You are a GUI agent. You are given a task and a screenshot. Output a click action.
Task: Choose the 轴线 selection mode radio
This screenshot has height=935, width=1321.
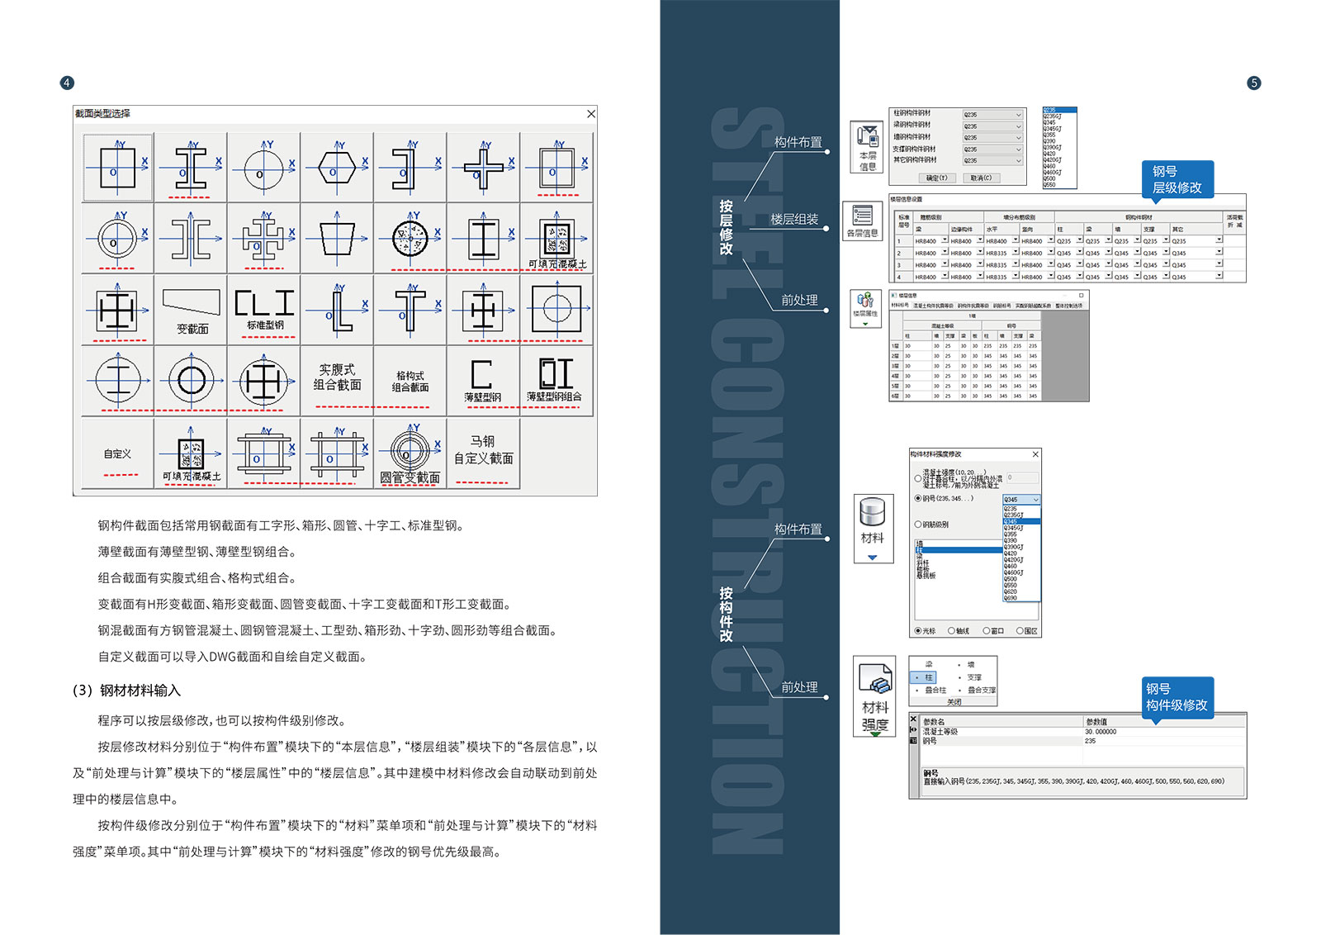950,631
